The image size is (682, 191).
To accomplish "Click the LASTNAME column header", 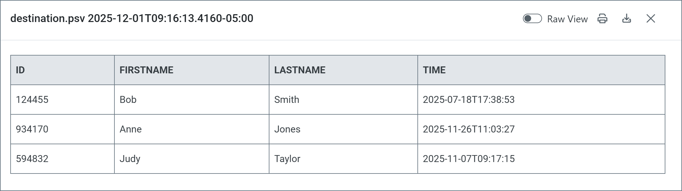I will [x=300, y=70].
